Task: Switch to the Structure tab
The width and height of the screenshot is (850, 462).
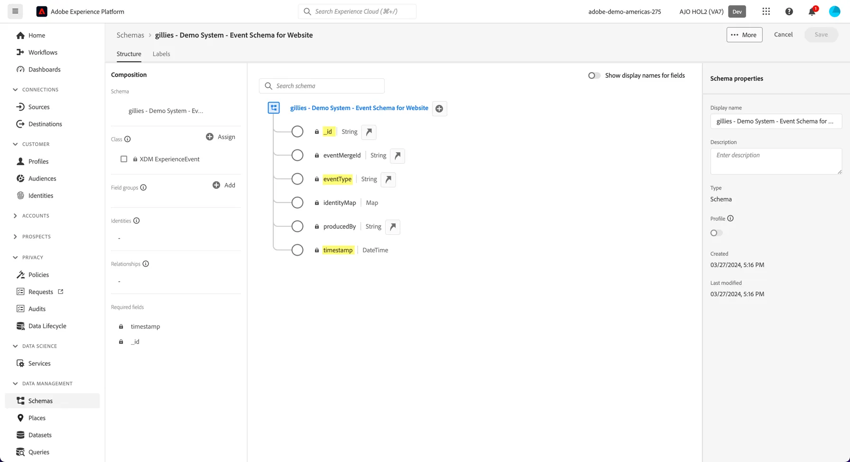Action: 129,54
